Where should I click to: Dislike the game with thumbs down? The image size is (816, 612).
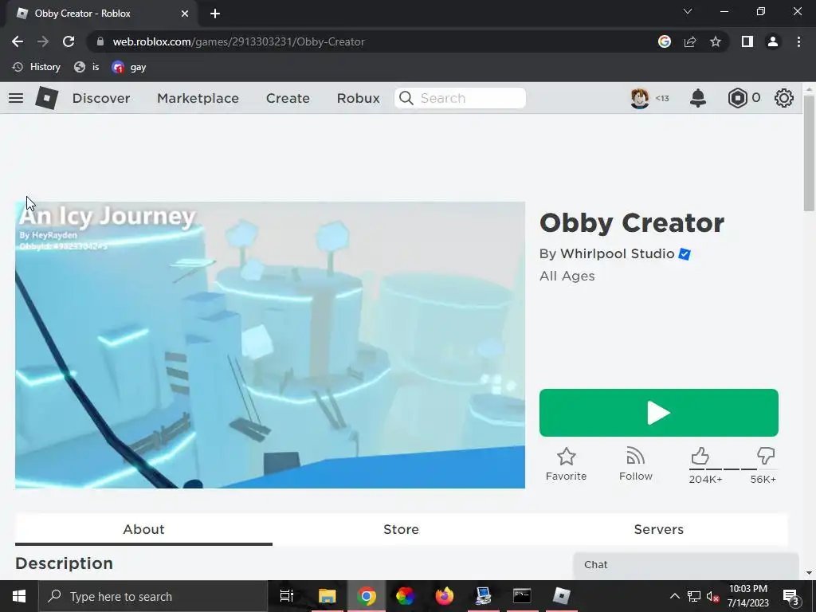click(766, 456)
